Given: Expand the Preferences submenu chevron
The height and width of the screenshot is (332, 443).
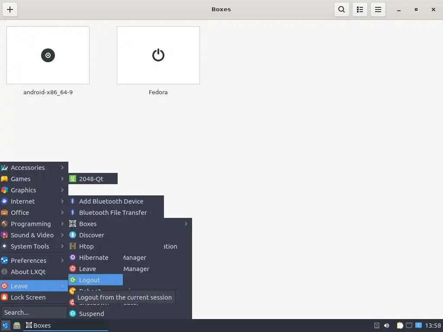Looking at the screenshot, I should click(62, 260).
